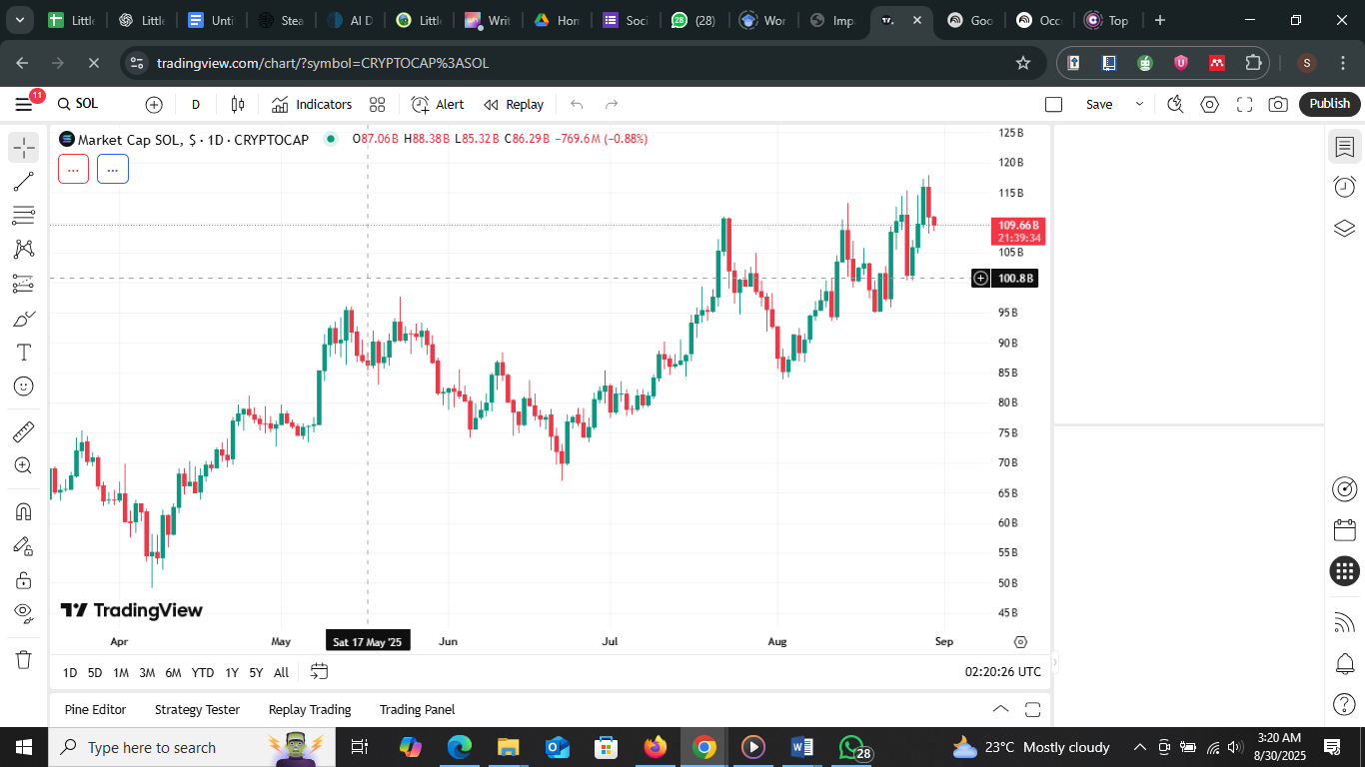
Task: Open the candlestick chart style dropdown
Action: tap(238, 104)
